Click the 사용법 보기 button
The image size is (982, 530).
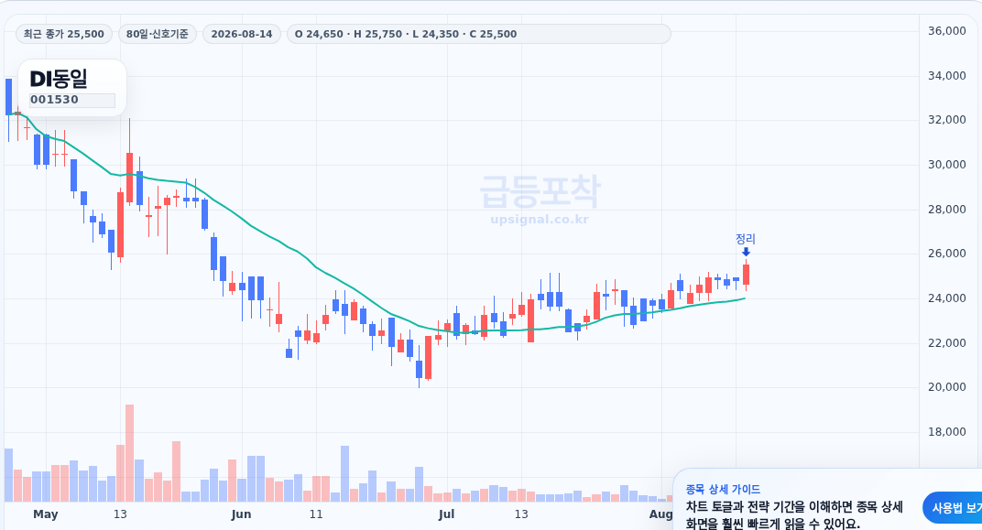coord(955,507)
